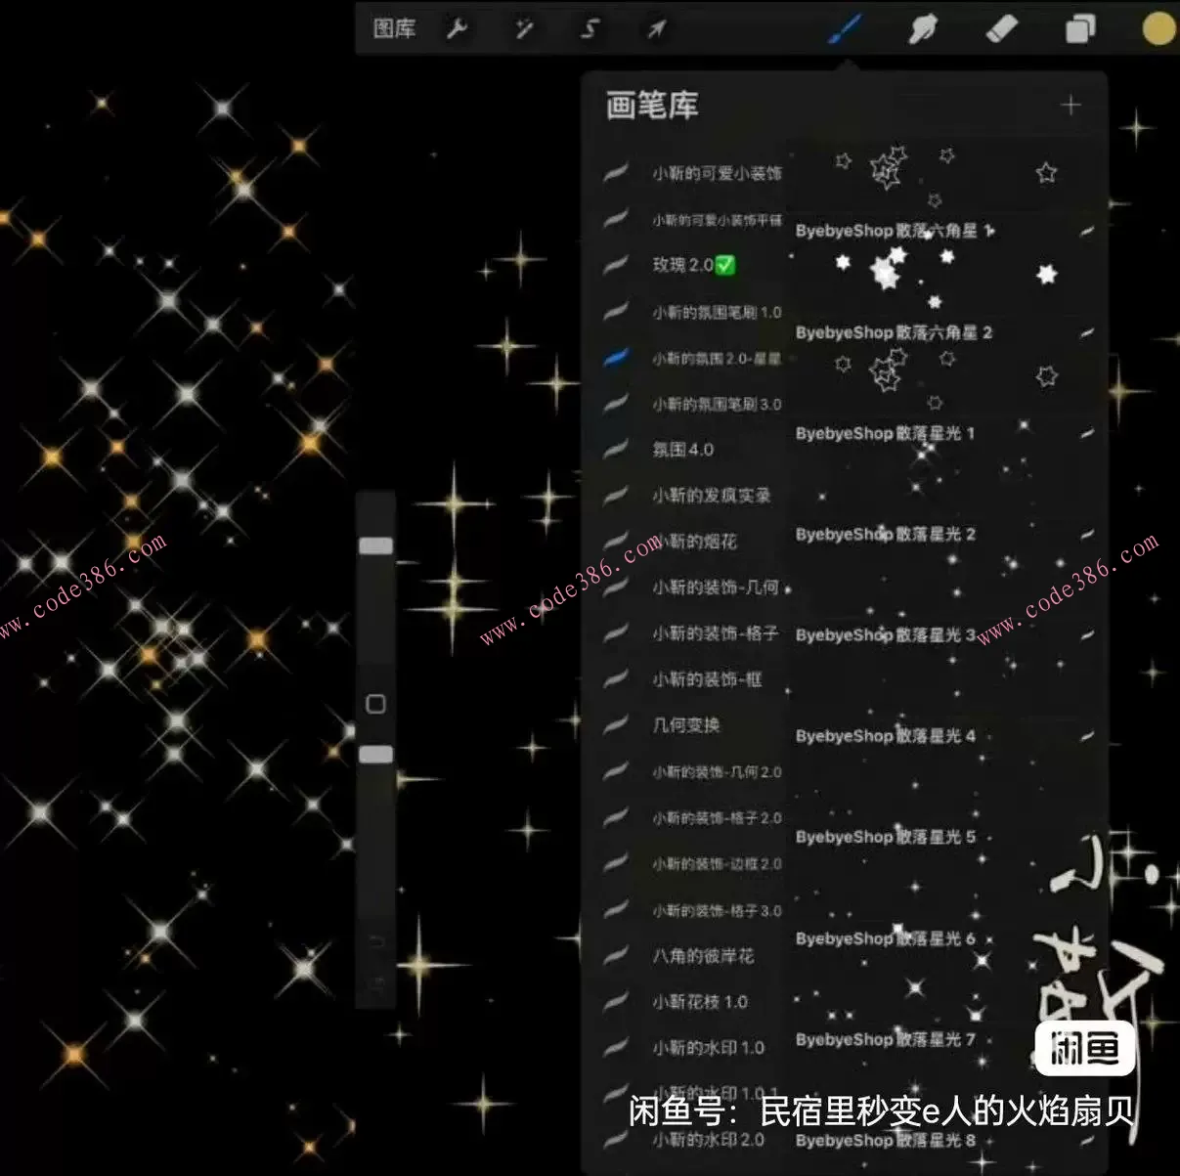Open the Actions wrench menu
The image size is (1180, 1176).
[x=457, y=29]
